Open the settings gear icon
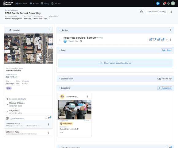178x148 pixels. pyautogui.click(x=168, y=3)
